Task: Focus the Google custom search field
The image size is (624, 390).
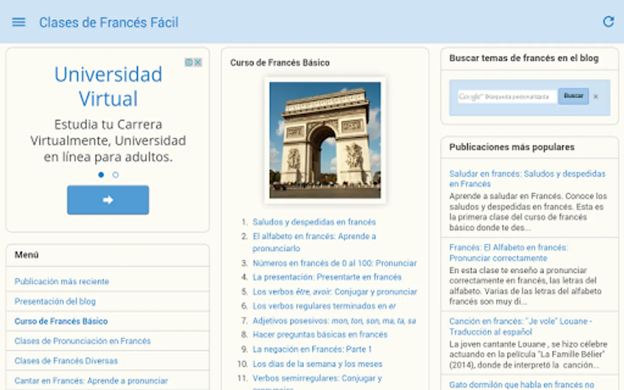Action: (507, 97)
